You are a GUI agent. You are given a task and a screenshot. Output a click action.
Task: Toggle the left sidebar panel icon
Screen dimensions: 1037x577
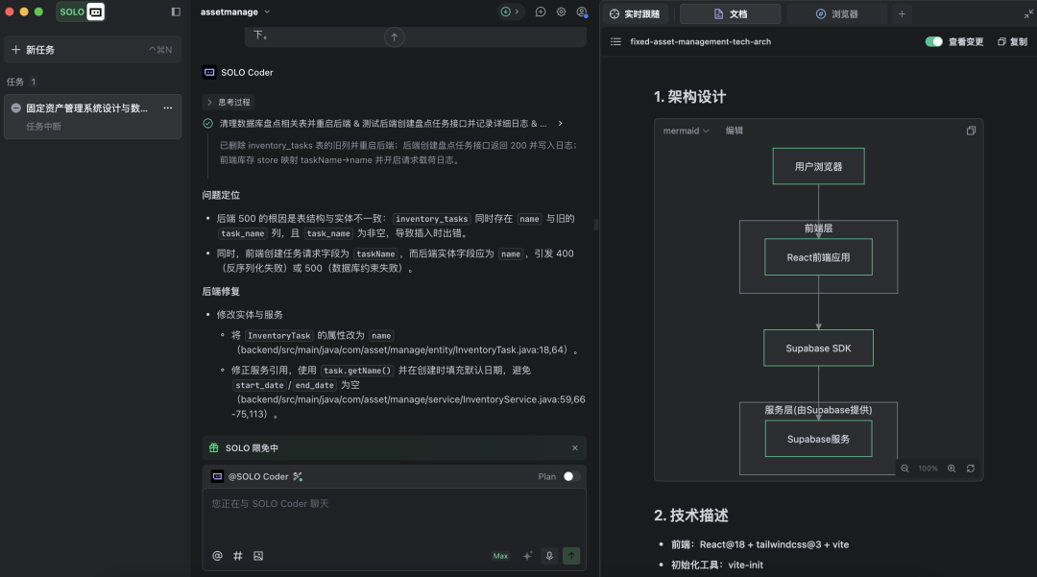[176, 12]
